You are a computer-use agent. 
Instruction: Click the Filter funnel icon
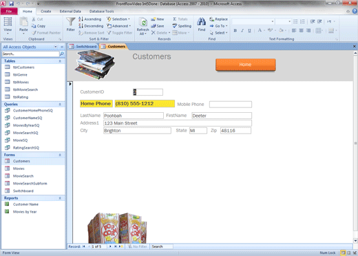point(70,21)
